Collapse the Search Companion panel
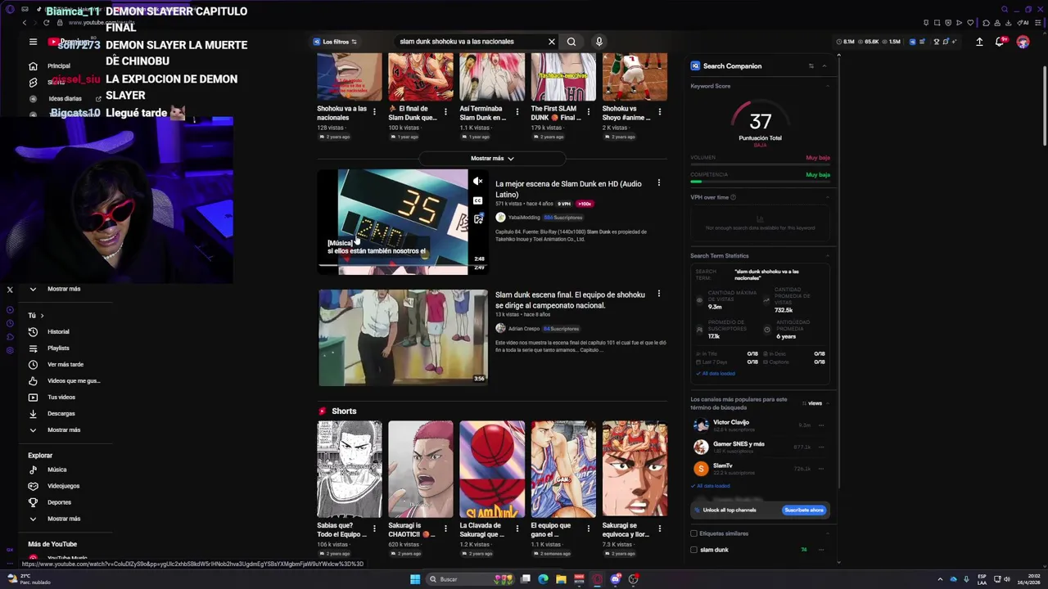The image size is (1048, 589). [x=824, y=66]
